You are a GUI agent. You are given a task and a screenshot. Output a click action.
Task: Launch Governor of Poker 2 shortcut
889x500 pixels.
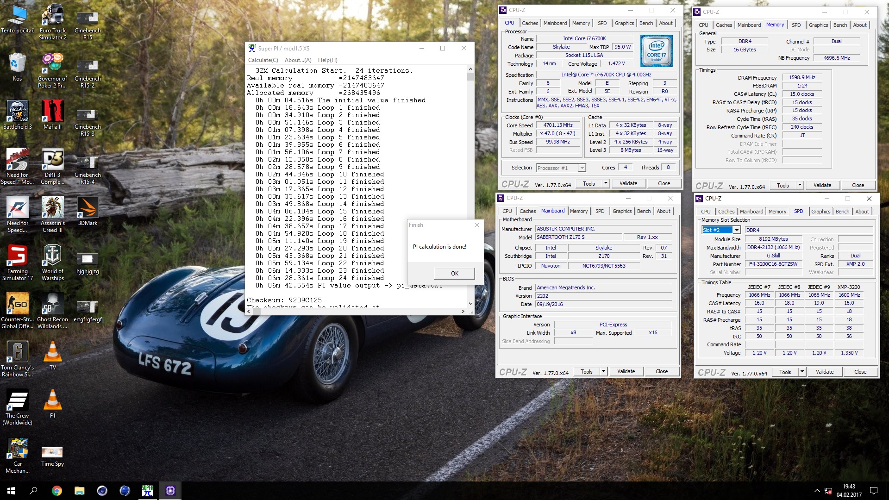click(52, 70)
